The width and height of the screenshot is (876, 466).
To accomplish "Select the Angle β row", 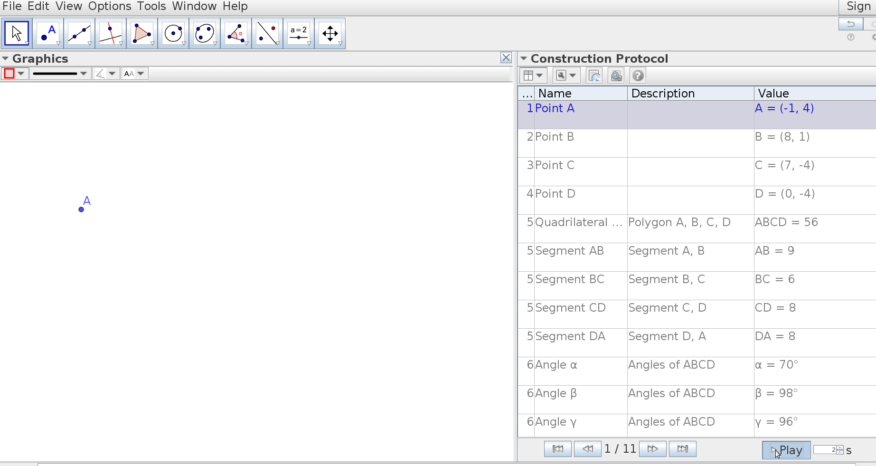I will point(697,399).
